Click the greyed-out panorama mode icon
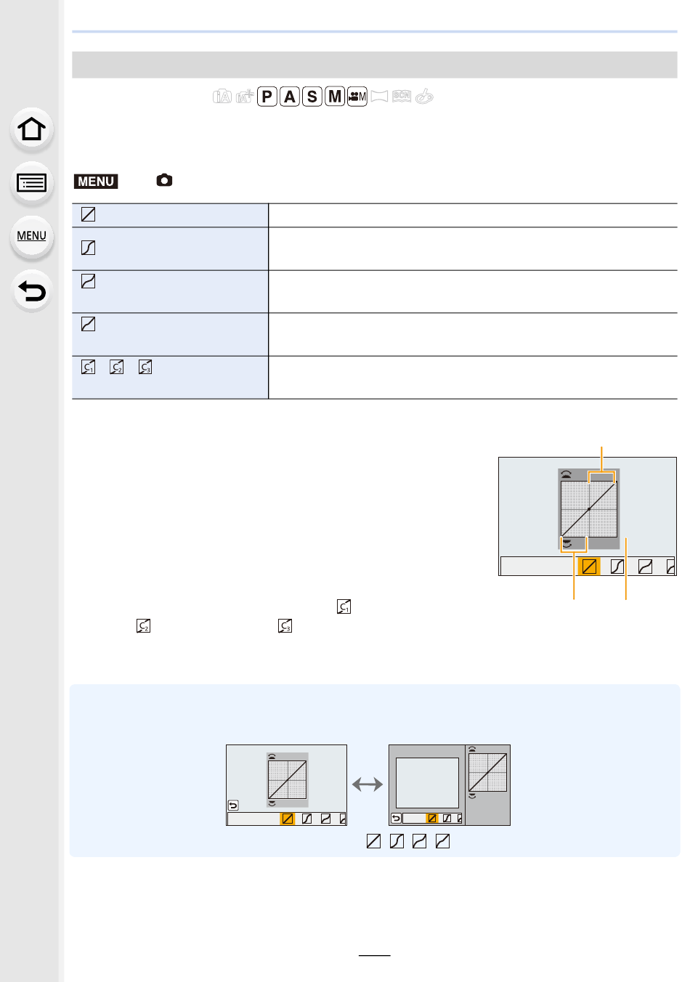Viewport: 690px width, 982px height. tap(379, 96)
